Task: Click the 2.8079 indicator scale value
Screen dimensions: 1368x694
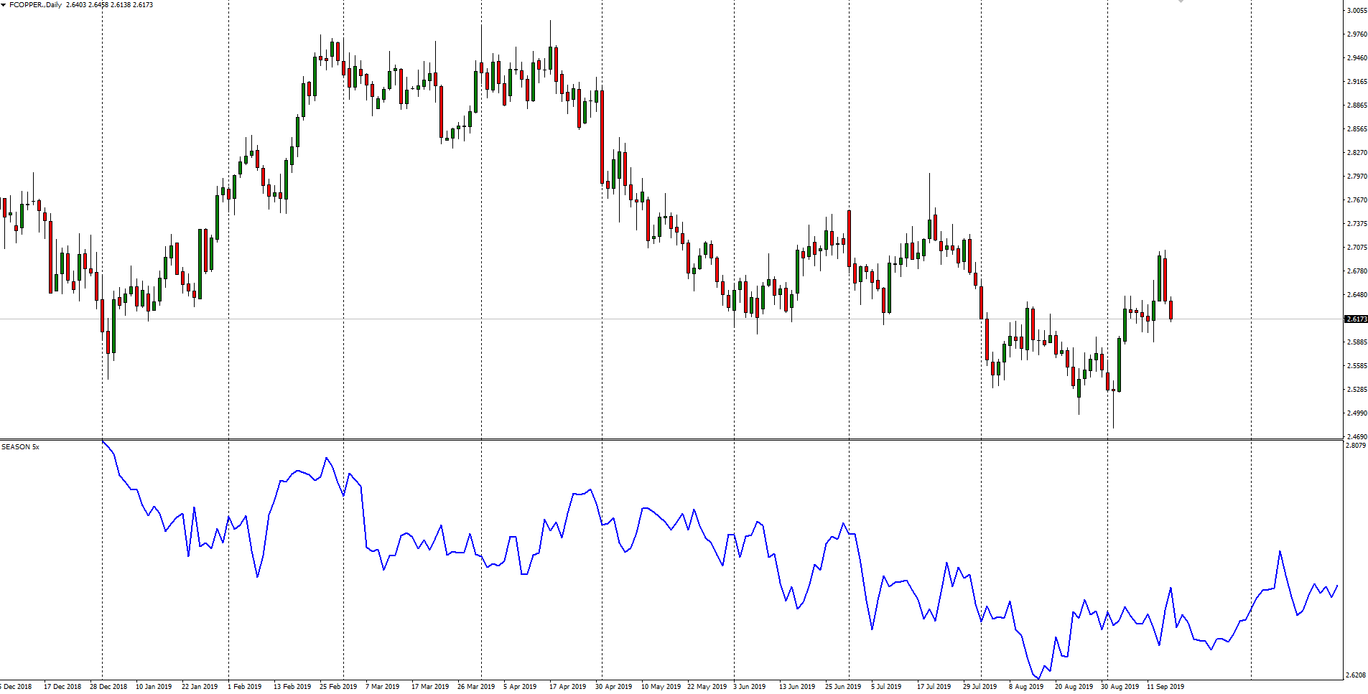Action: pos(1357,446)
